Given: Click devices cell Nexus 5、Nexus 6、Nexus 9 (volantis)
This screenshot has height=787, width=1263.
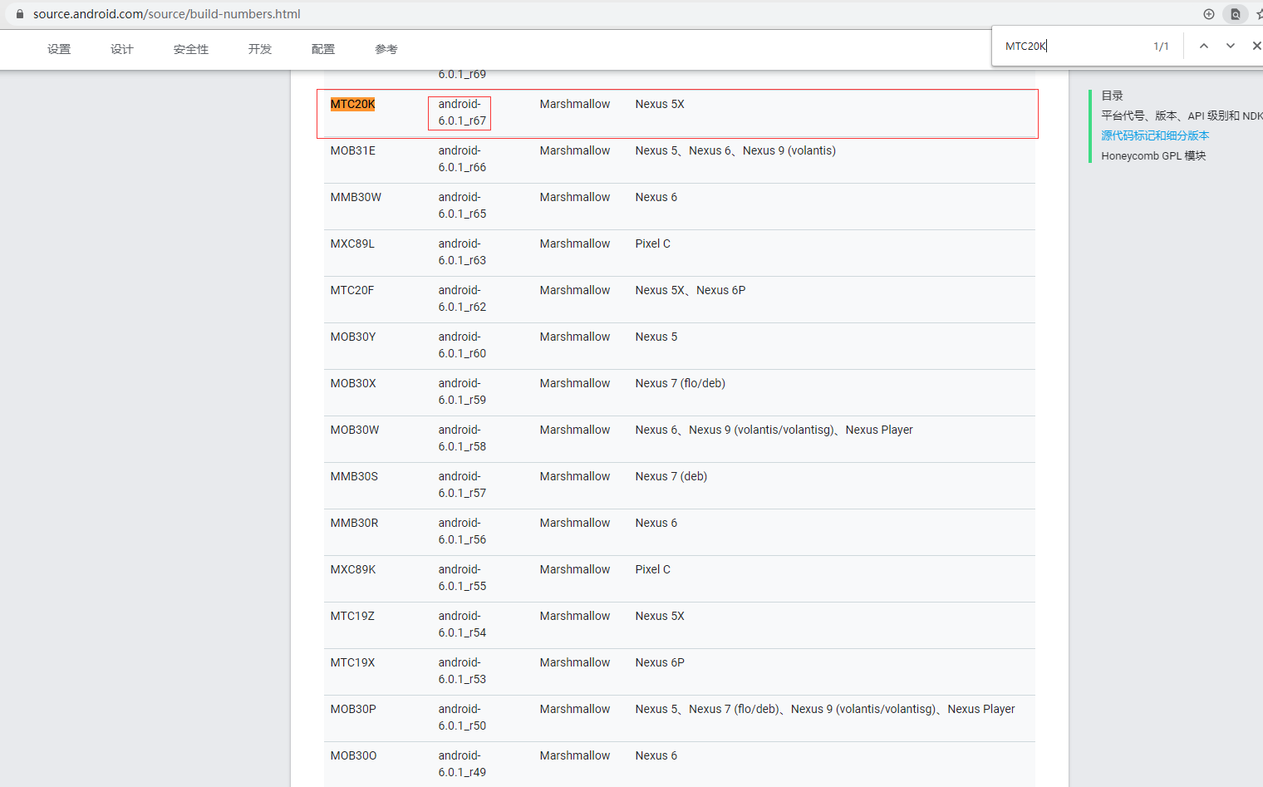Looking at the screenshot, I should point(735,150).
